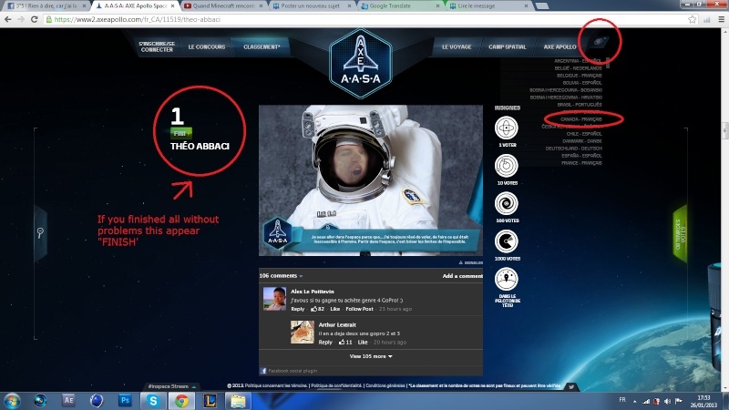The height and width of the screenshot is (410, 729).
Task: Open League of Legends taskbar icon
Action: pyautogui.click(x=210, y=401)
